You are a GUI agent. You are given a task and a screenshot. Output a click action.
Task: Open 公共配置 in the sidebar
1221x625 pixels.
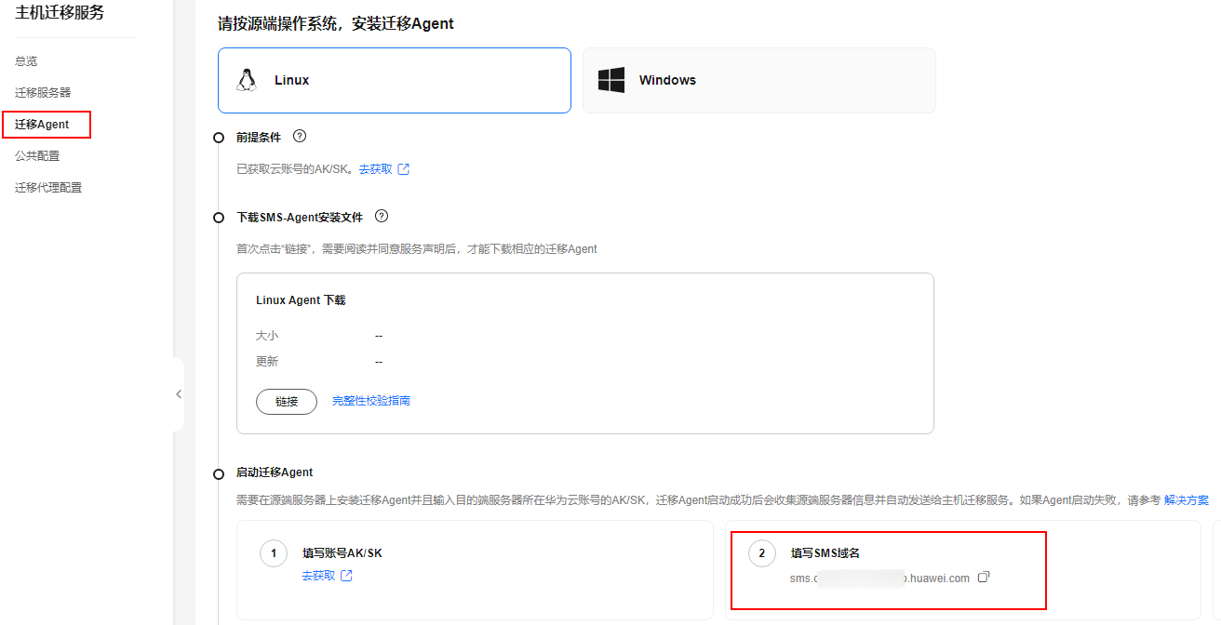click(37, 156)
